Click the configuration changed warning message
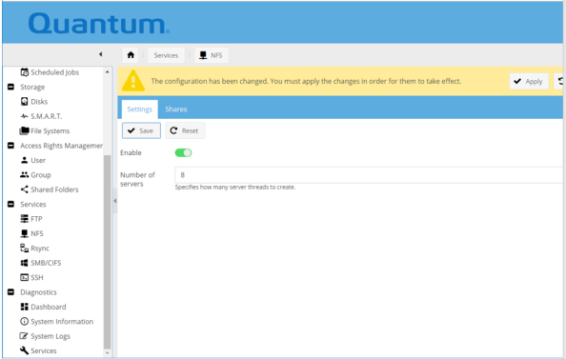The image size is (566, 359). click(x=306, y=81)
